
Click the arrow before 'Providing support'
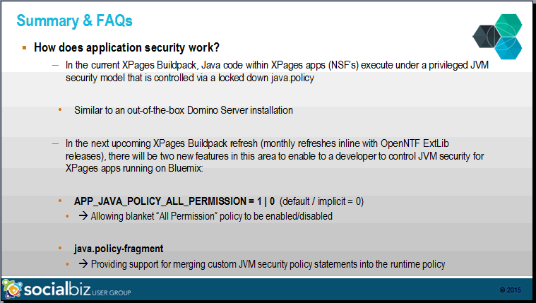pyautogui.click(x=83, y=263)
